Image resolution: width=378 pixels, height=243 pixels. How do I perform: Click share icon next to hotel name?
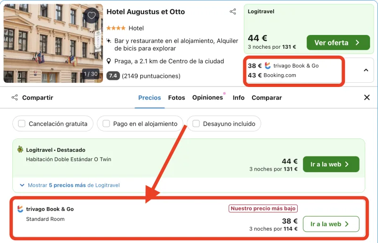pyautogui.click(x=233, y=12)
